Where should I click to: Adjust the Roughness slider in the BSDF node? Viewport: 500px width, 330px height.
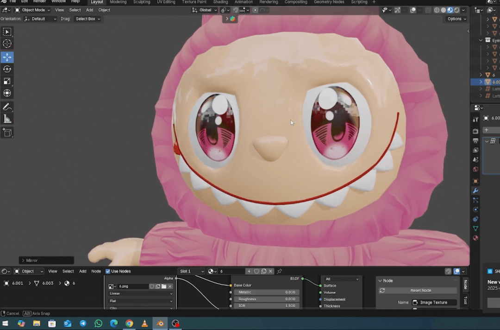coord(267,299)
